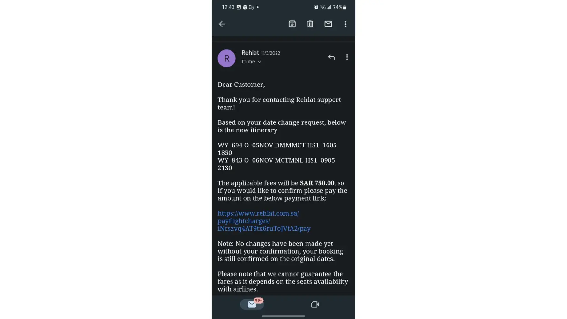Tap the 12:43 clock in status bar
This screenshot has width=567, height=319.
pos(228,7)
